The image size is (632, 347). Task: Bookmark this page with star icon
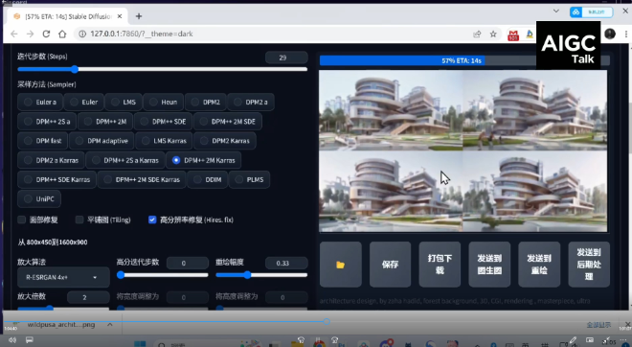tap(493, 35)
